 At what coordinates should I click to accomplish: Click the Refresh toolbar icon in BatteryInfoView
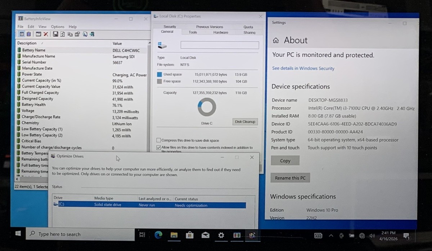point(63,34)
